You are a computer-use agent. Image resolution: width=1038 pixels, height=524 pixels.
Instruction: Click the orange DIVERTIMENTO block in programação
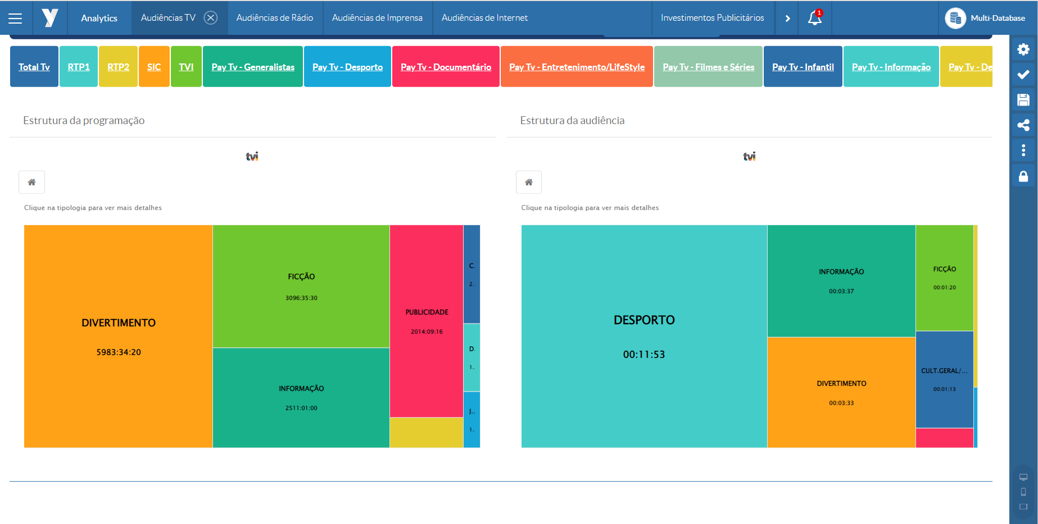click(x=118, y=336)
